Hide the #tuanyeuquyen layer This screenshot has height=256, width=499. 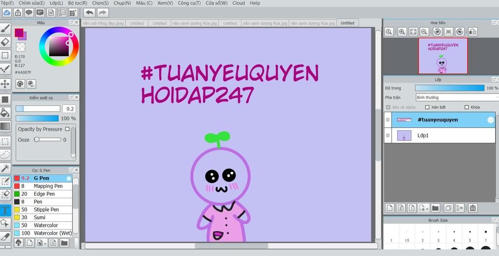(387, 120)
